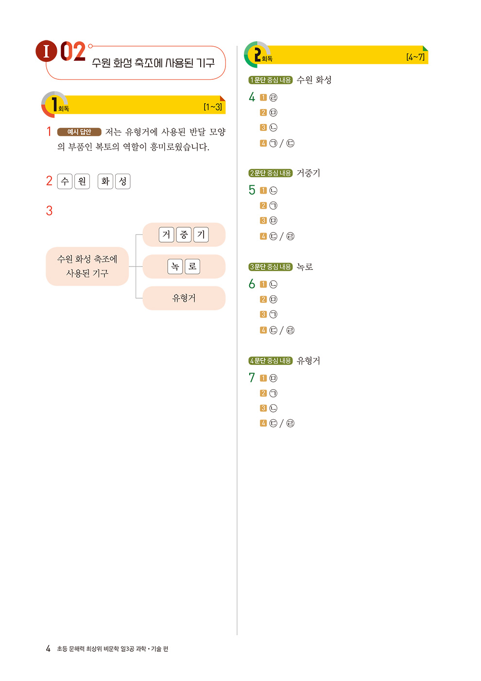Click the [4~7] range label
Viewport: 481px width, 681px height.
click(x=415, y=57)
